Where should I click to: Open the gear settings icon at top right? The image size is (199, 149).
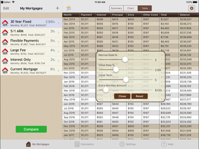pyautogui.click(x=191, y=8)
